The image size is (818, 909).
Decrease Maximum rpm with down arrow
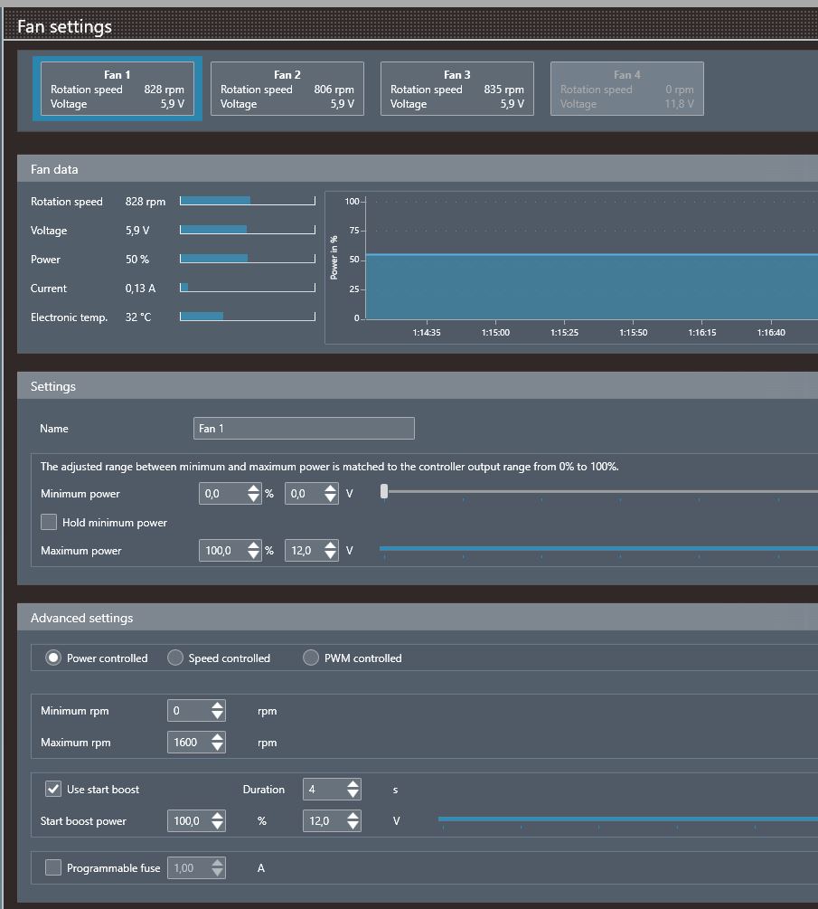tap(217, 747)
